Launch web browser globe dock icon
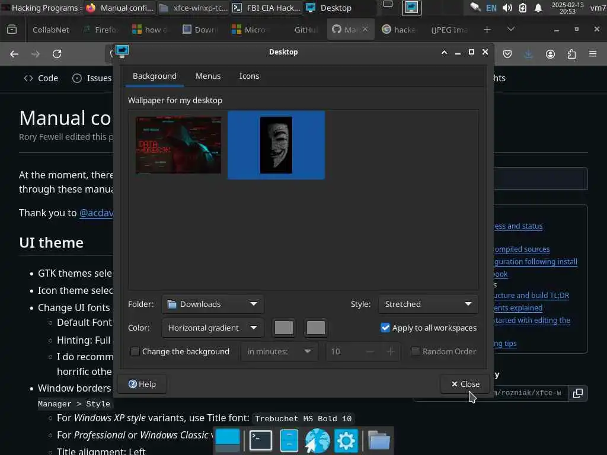Viewport: 607px width, 455px height. coord(318,440)
